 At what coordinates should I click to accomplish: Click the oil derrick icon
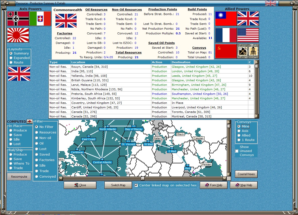(x=253, y=51)
